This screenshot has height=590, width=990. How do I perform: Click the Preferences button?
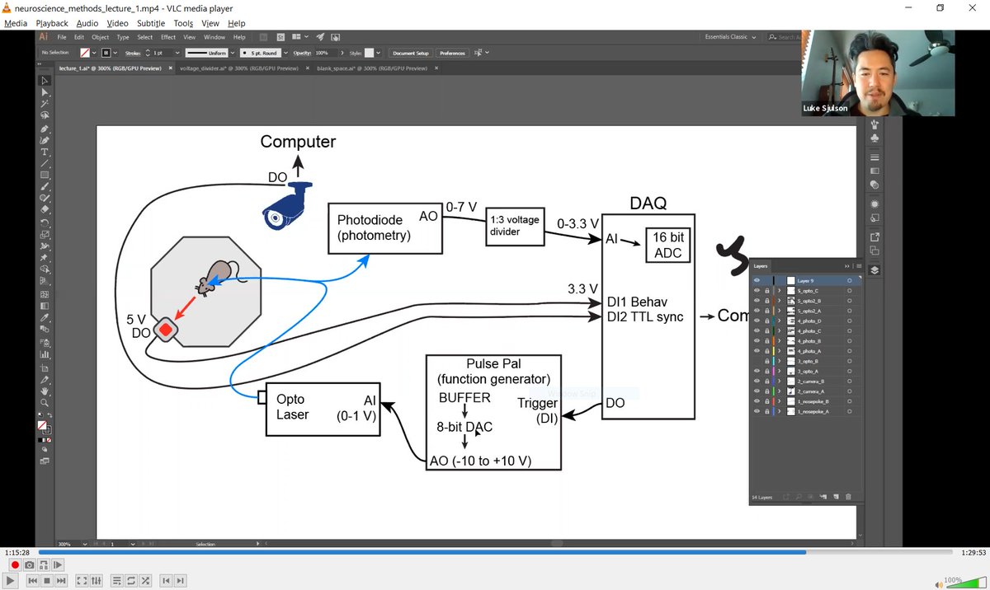point(452,53)
